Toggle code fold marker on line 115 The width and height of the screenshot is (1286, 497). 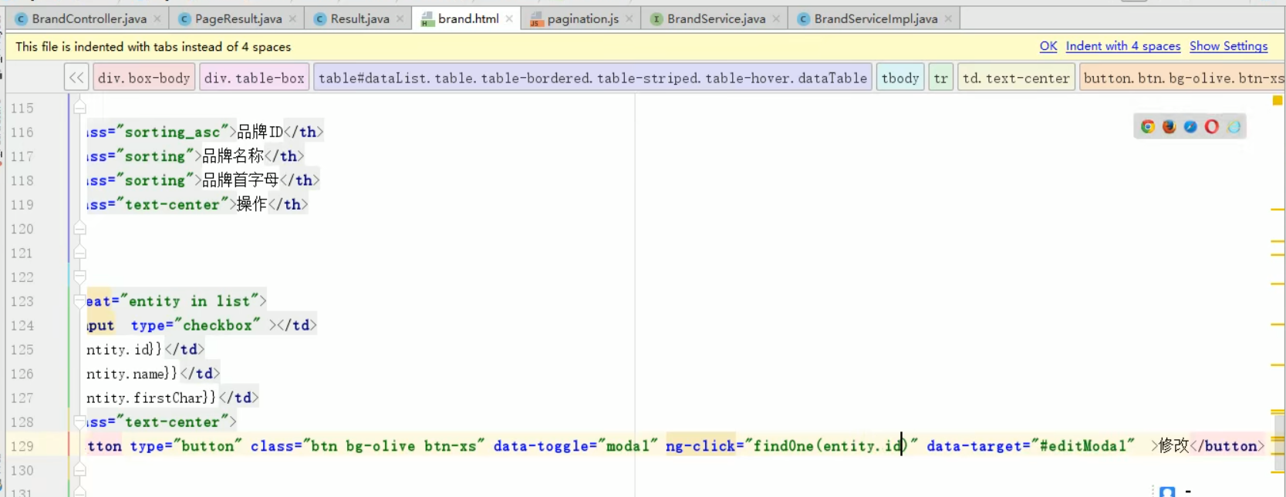pyautogui.click(x=79, y=108)
